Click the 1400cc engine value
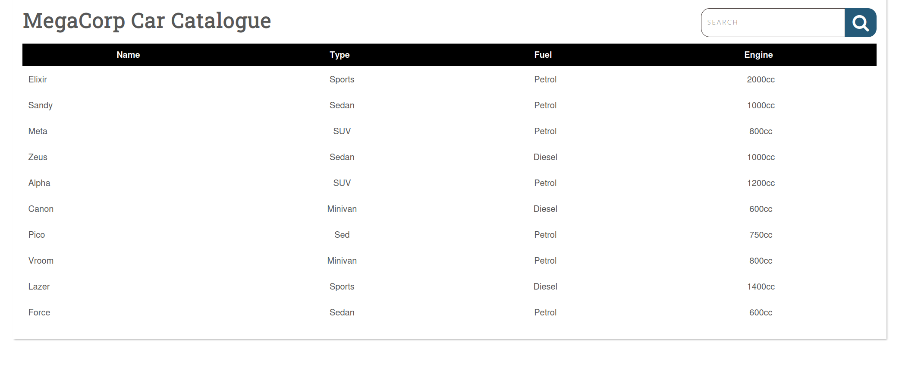 [761, 287]
